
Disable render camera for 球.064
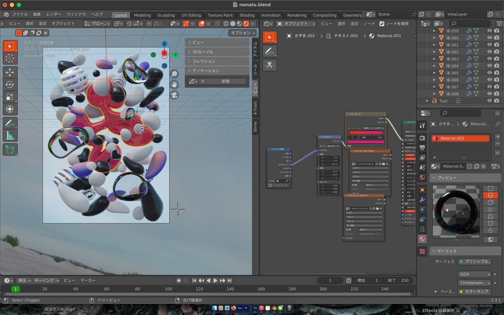(x=497, y=66)
